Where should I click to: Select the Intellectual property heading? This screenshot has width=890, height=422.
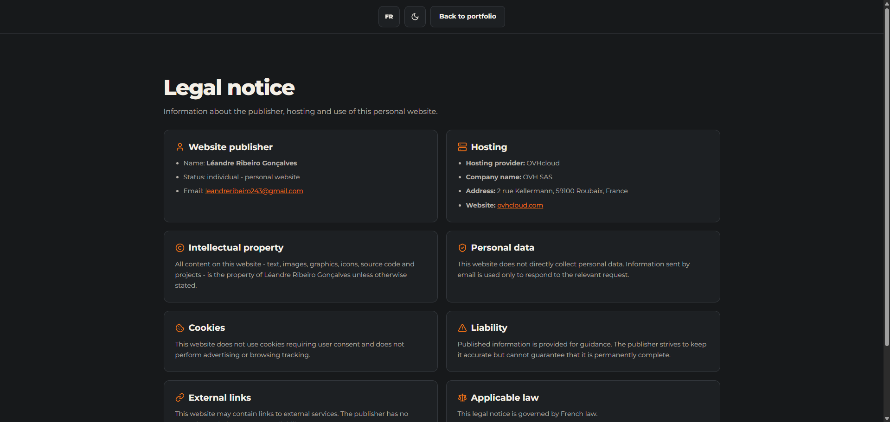coord(236,248)
